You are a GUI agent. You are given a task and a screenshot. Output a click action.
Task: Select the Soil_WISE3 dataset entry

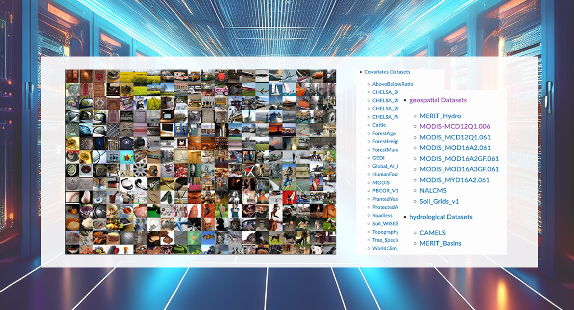point(385,224)
